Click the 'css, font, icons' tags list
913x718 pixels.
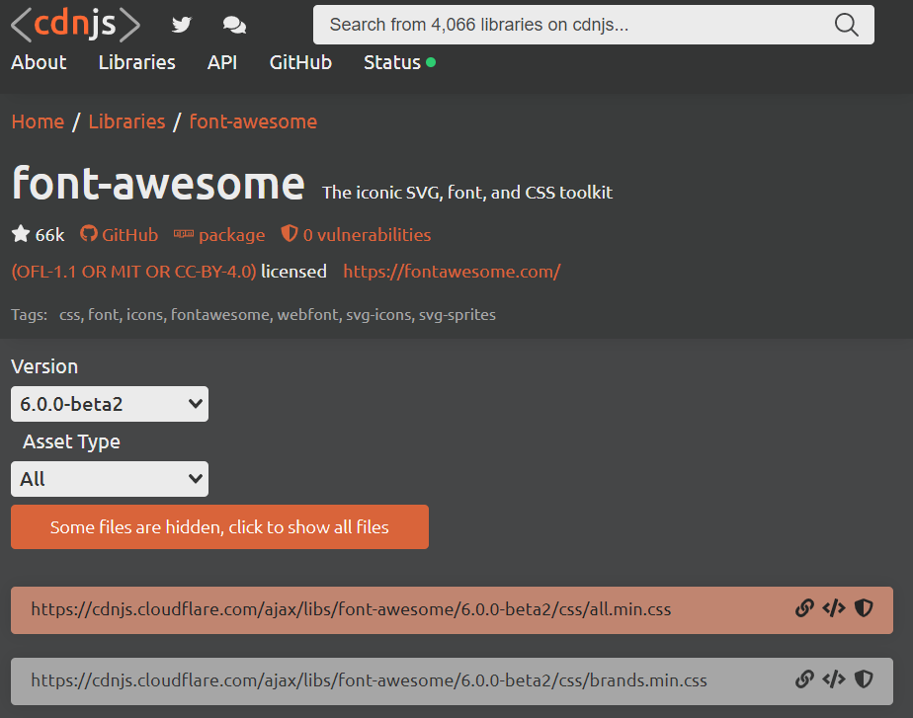pos(277,314)
